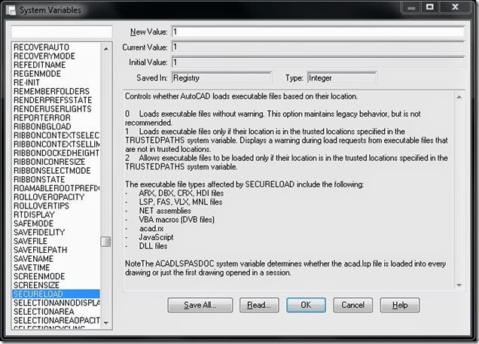This screenshot has width=479, height=344.
Task: Maximize the System Variables window
Action: click(x=429, y=7)
